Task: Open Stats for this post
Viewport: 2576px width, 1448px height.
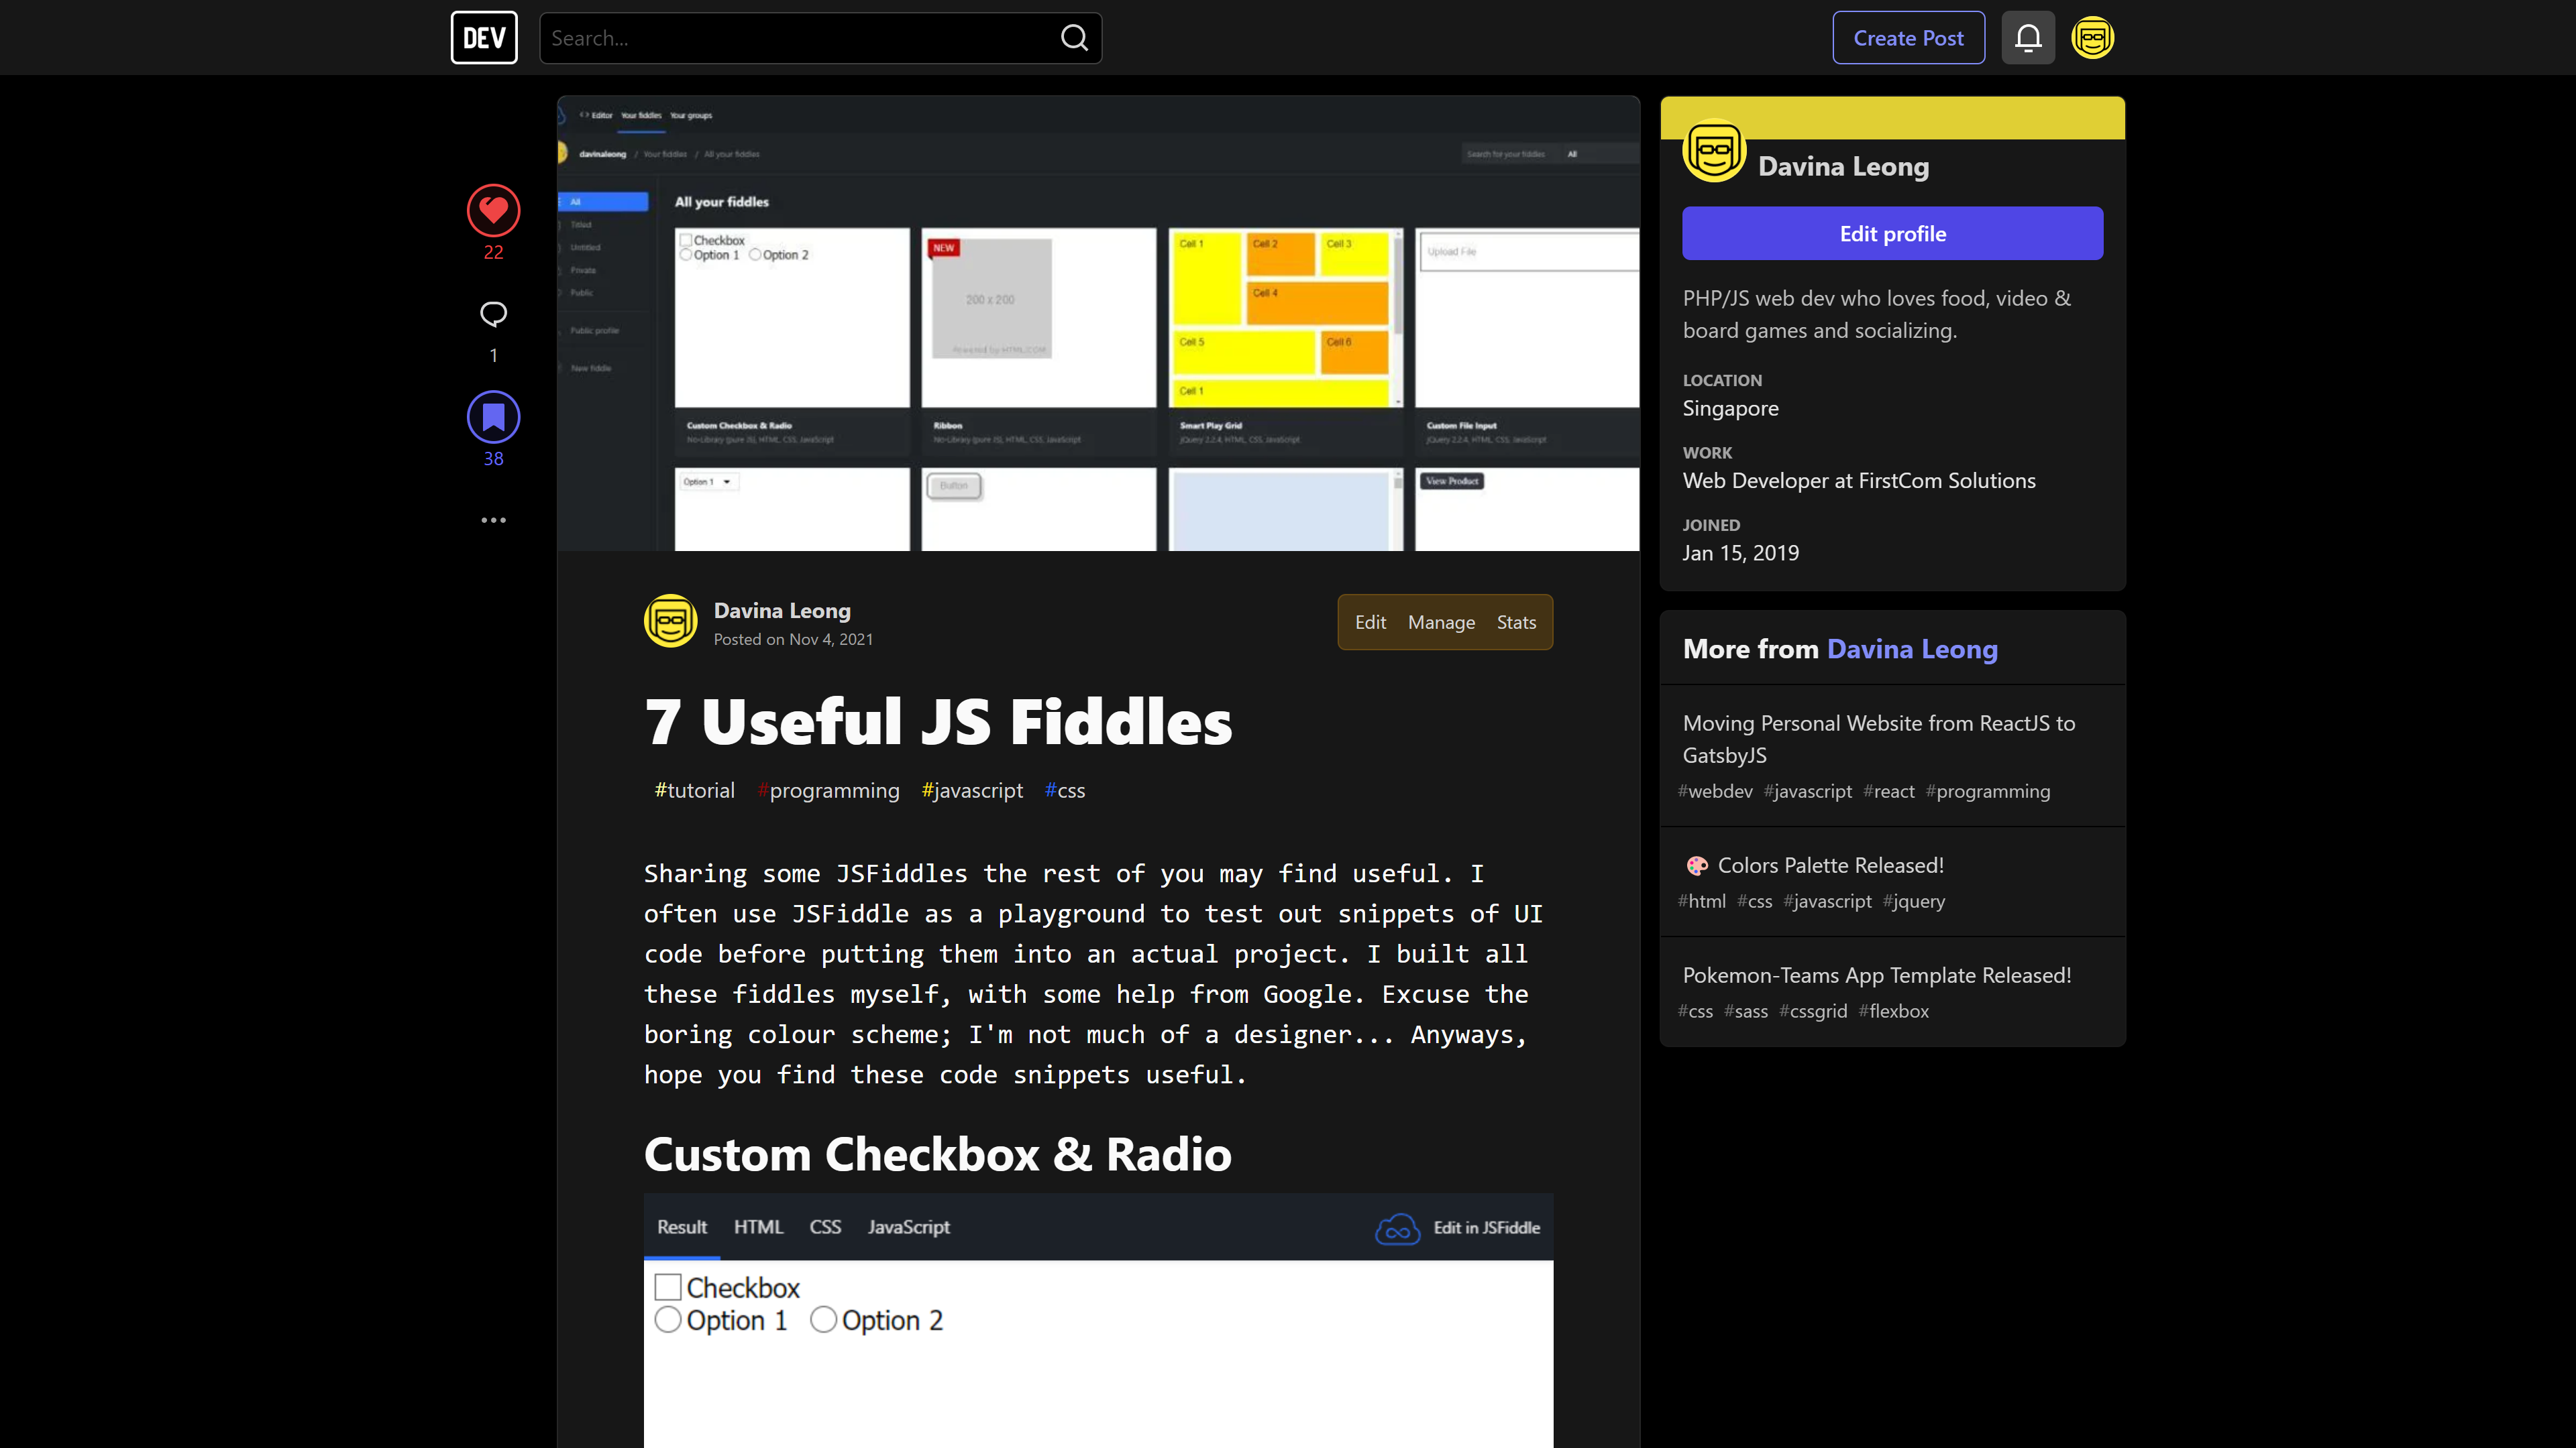Action: point(1516,621)
